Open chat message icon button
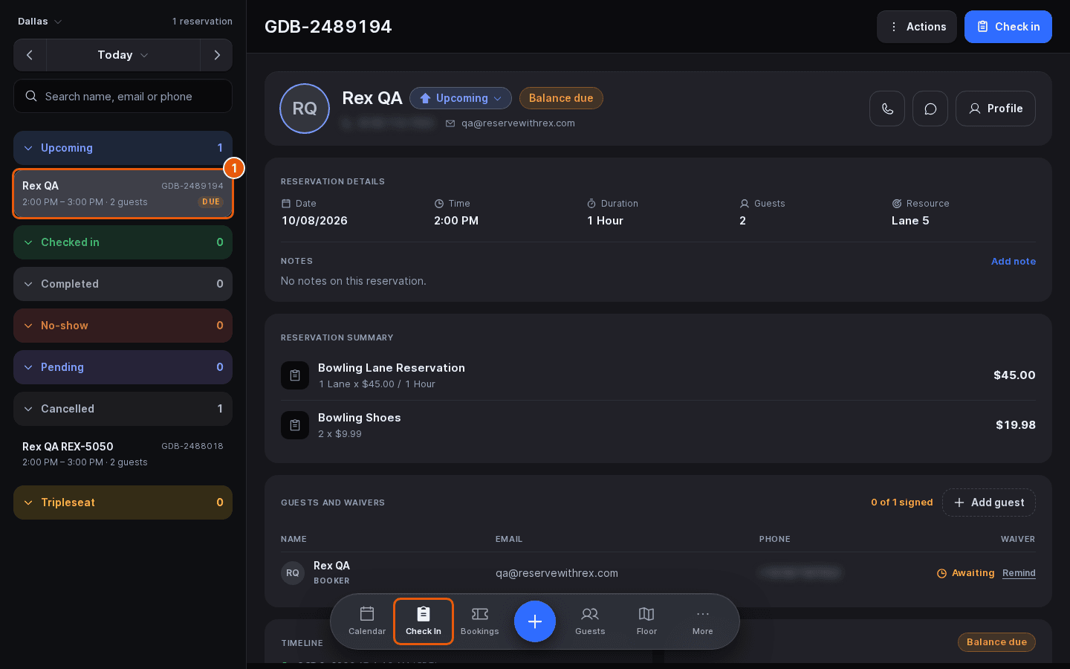 [930, 109]
